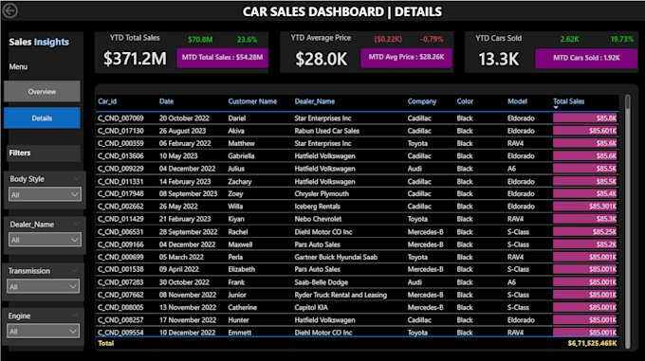Click customer name Emmett
Image resolution: width=645 pixels, height=361 pixels.
click(239, 333)
